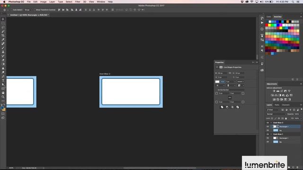The height and width of the screenshot is (170, 303).
Task: Select the Gradient tool
Action: 3,64
